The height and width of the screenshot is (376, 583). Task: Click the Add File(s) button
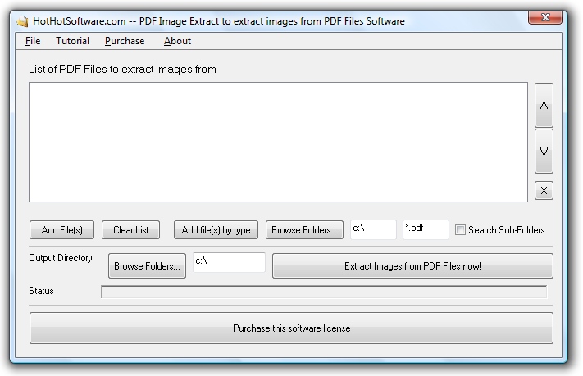[61, 230]
